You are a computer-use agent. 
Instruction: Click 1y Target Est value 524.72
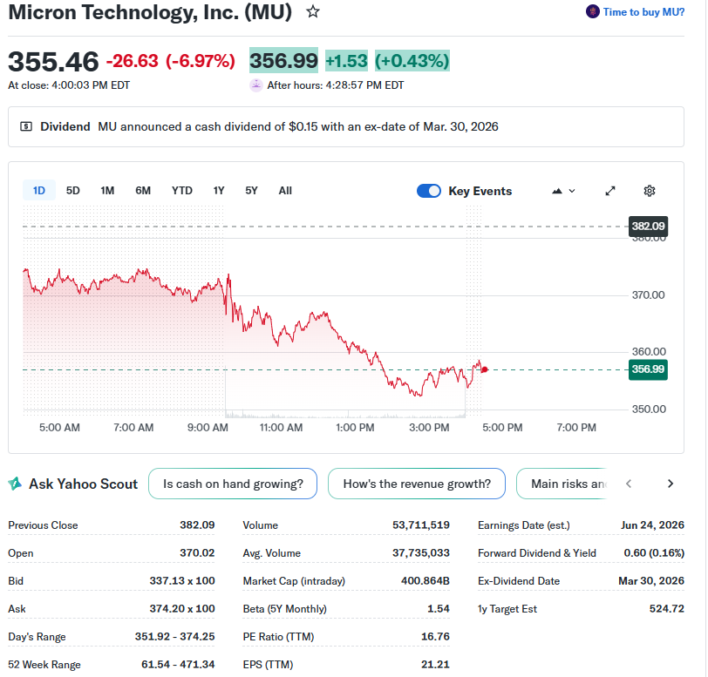(x=667, y=609)
